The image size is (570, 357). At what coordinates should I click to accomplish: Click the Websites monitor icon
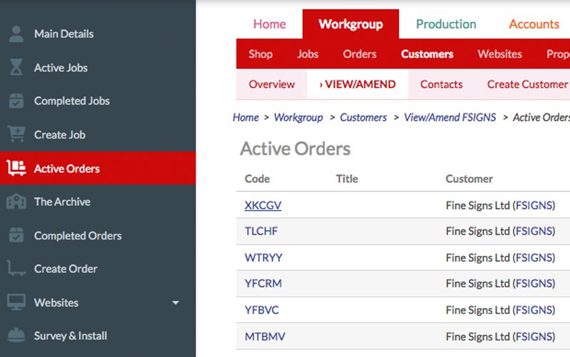16,302
